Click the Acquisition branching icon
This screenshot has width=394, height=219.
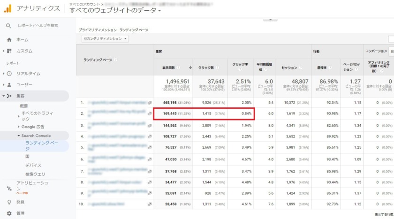9,96
